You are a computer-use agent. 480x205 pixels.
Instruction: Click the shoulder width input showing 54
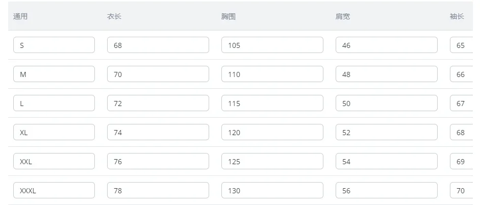pyautogui.click(x=386, y=161)
